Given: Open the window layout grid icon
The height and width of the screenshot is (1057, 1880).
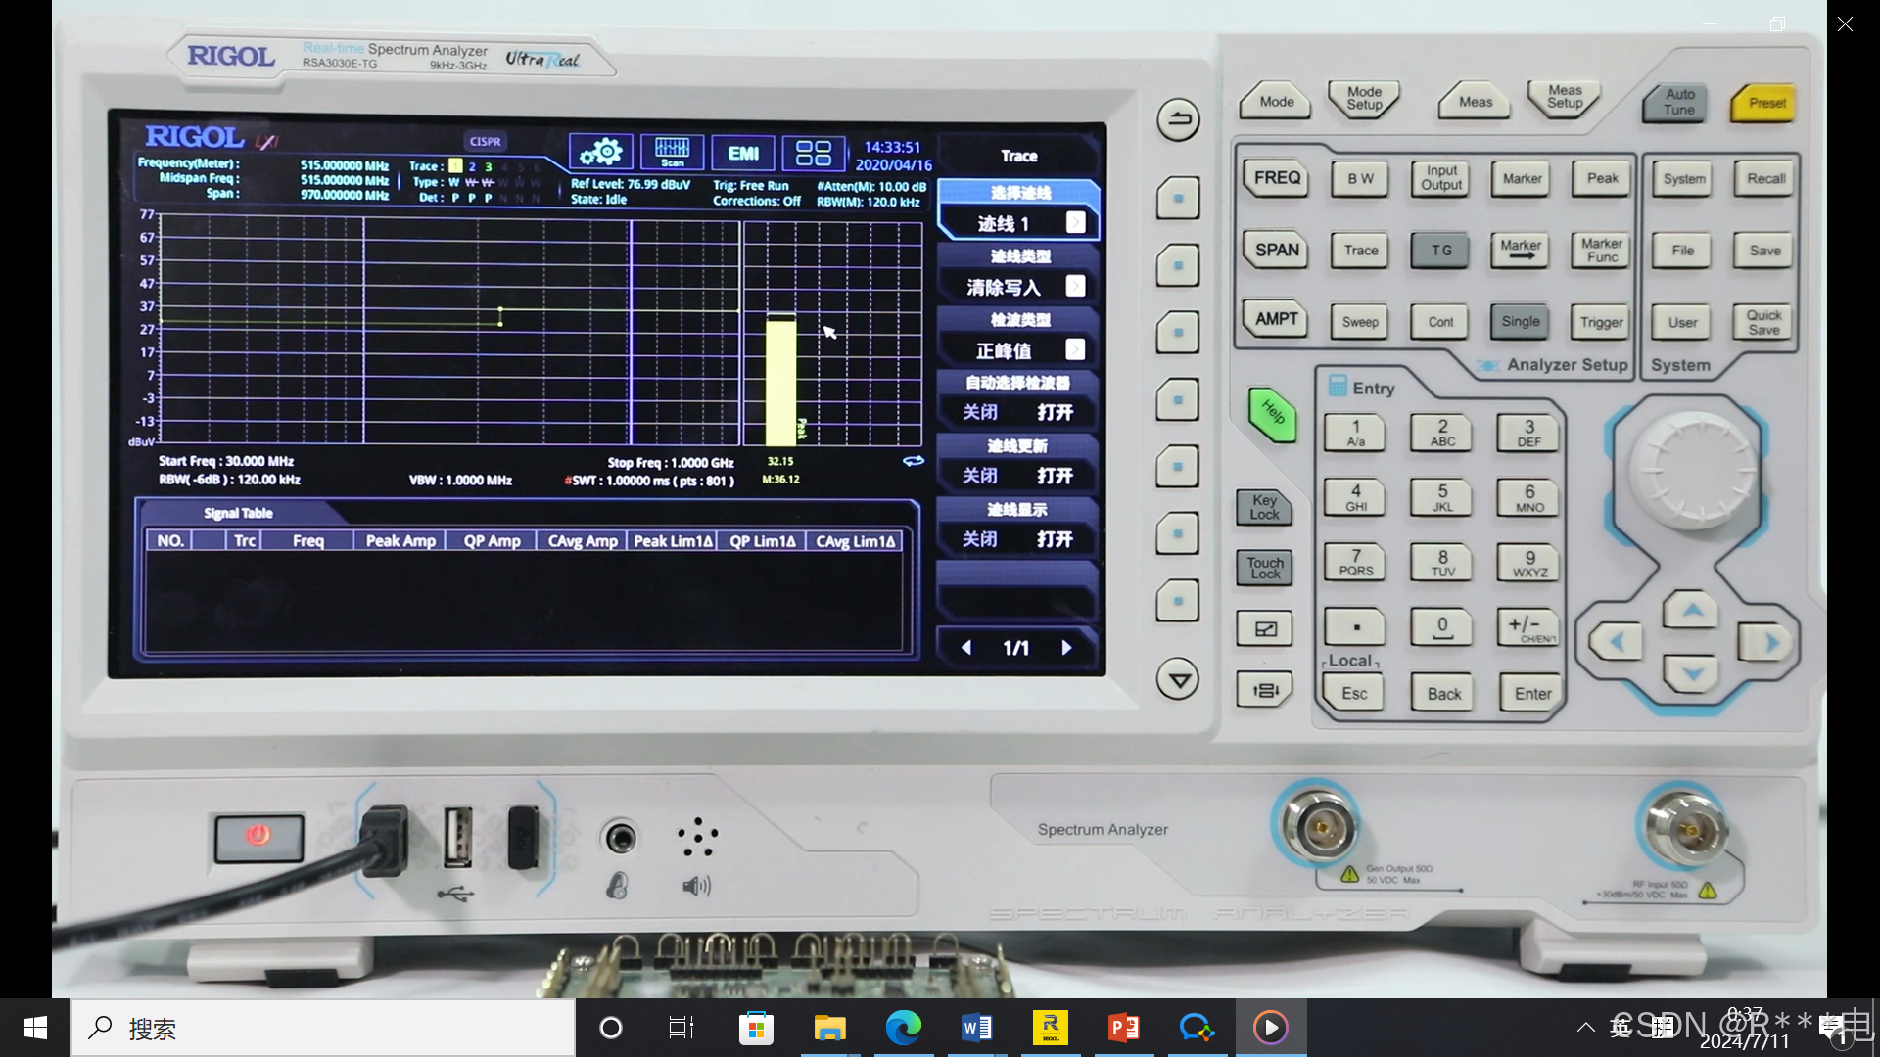Looking at the screenshot, I should tap(813, 153).
